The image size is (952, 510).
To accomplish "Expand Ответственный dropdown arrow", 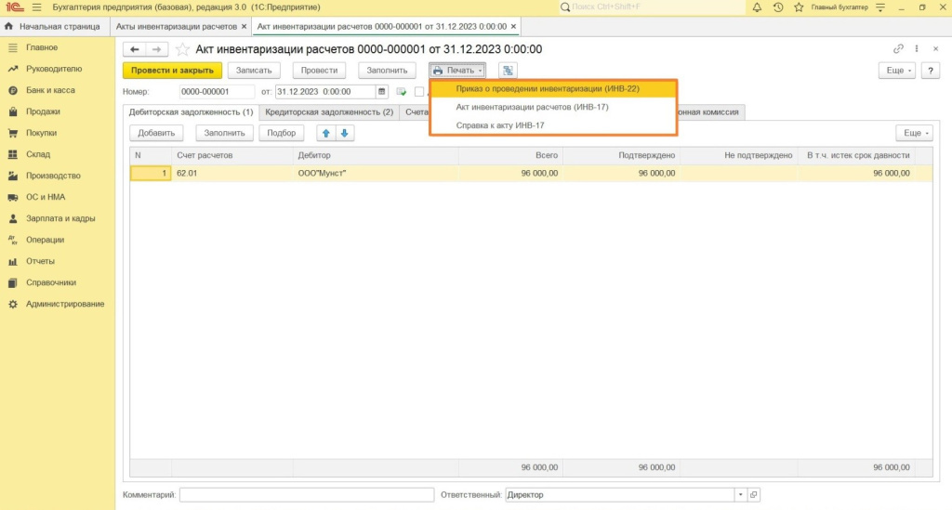I will coord(740,495).
